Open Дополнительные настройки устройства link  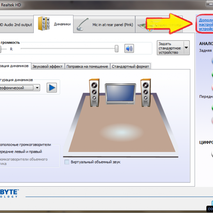click(x=206, y=24)
